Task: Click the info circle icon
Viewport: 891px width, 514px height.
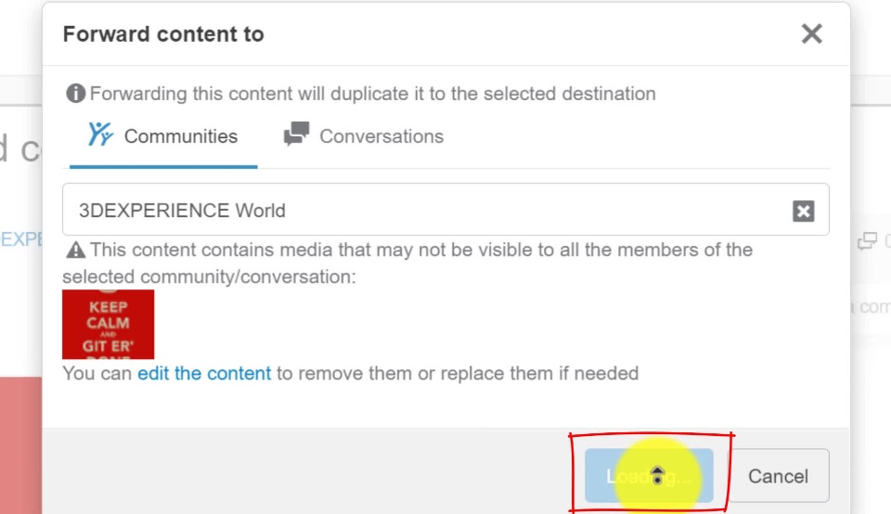Action: point(76,94)
